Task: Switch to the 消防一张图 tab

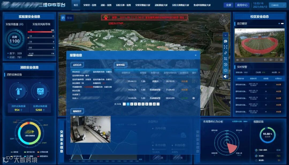Action: pos(106,5)
